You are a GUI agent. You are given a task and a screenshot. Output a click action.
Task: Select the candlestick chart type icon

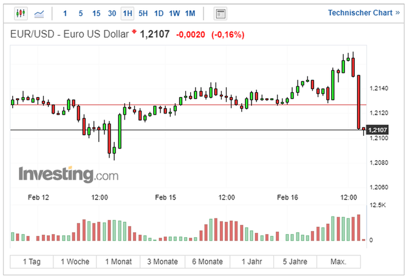click(21, 13)
